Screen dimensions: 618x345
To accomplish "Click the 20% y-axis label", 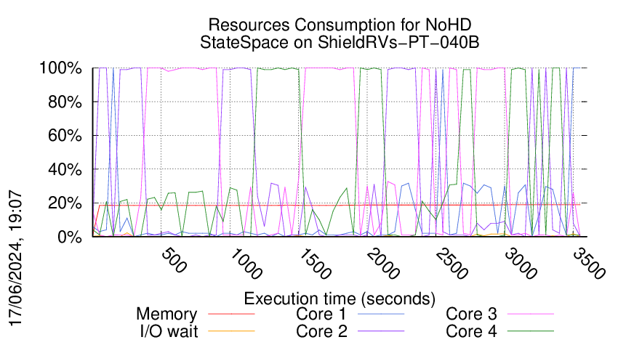I will [x=65, y=203].
